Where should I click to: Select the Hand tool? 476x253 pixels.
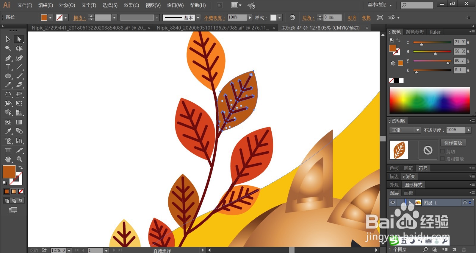(8, 159)
